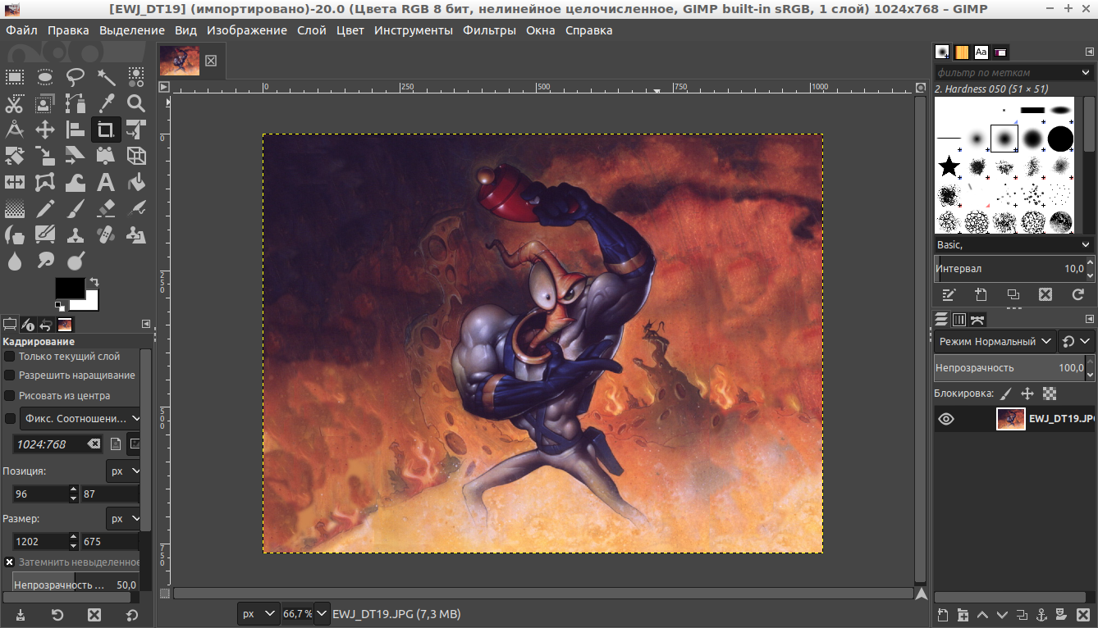Choose the Eraser tool
This screenshot has width=1098, height=628.
pos(106,208)
